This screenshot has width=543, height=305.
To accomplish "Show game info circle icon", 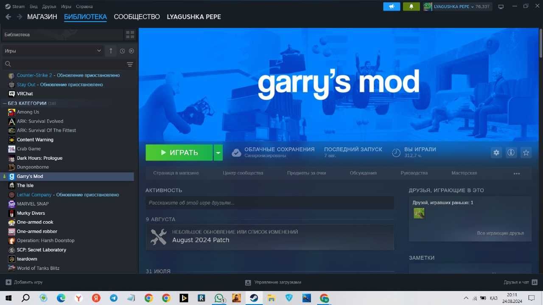I will pos(511,152).
